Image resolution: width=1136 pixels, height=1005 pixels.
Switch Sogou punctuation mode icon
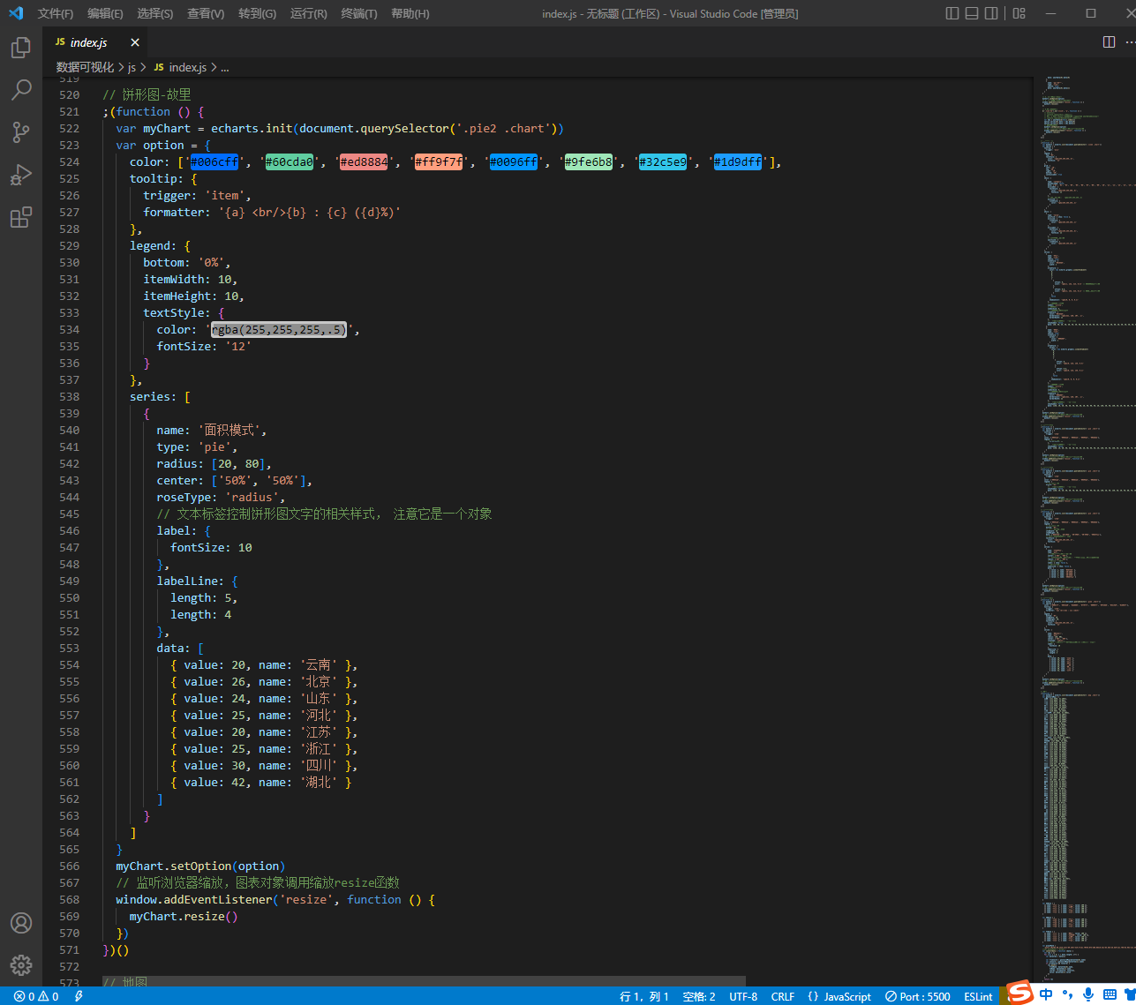[x=1068, y=994]
